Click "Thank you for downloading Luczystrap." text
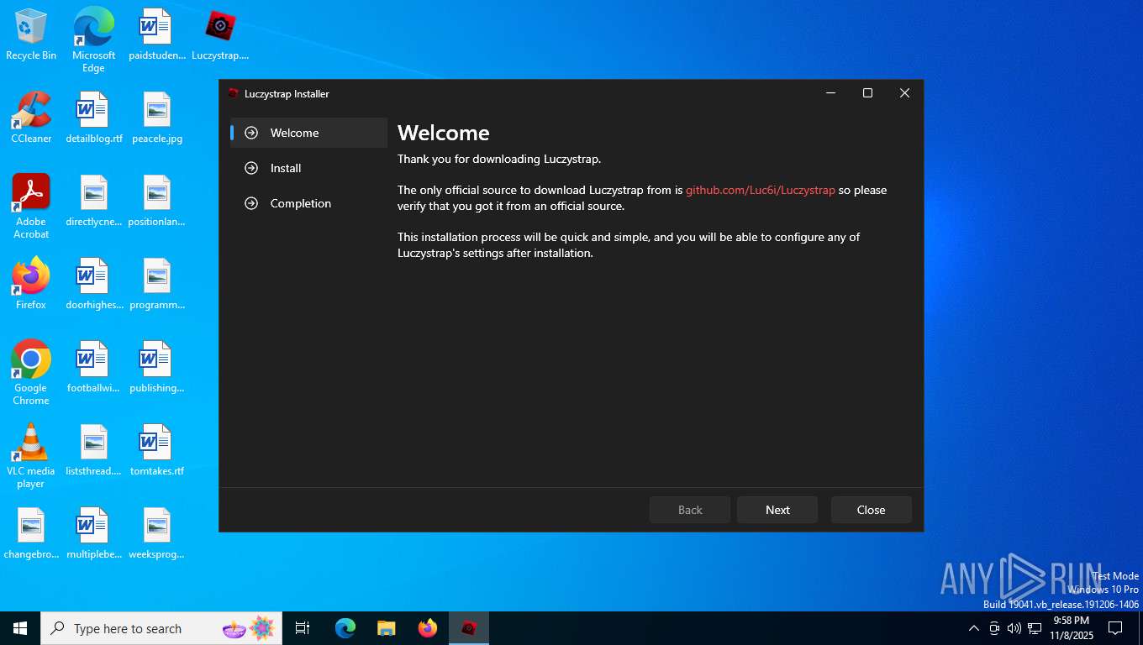1143x645 pixels. [x=499, y=159]
